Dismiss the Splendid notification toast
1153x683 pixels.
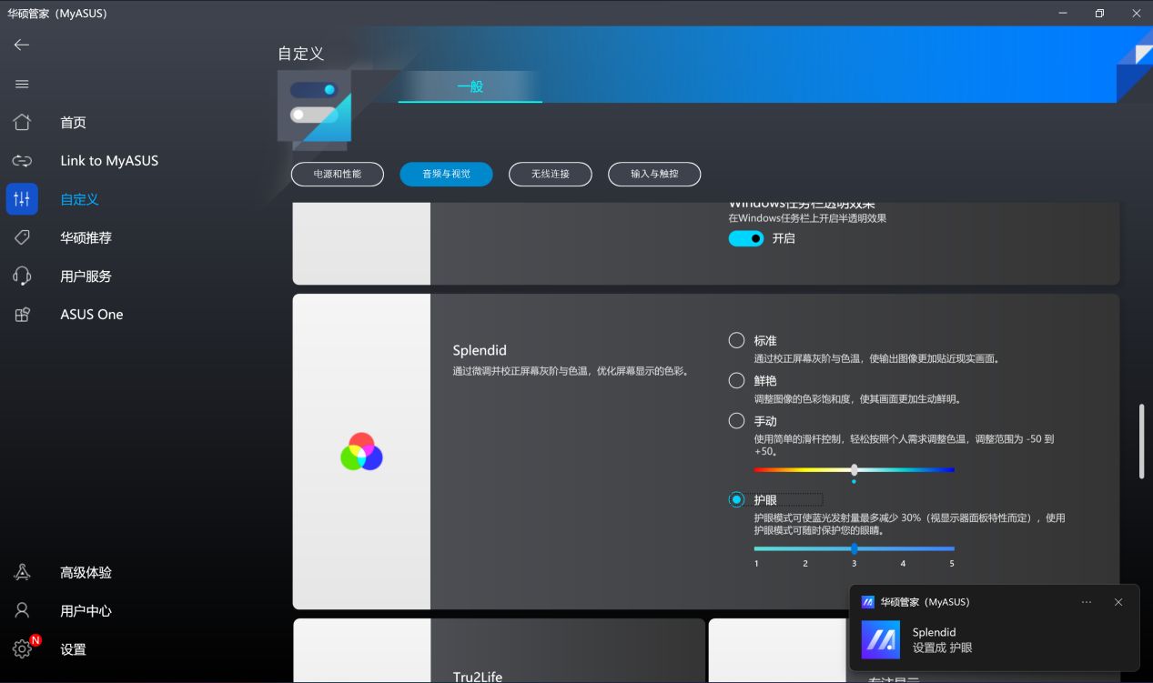1118,602
